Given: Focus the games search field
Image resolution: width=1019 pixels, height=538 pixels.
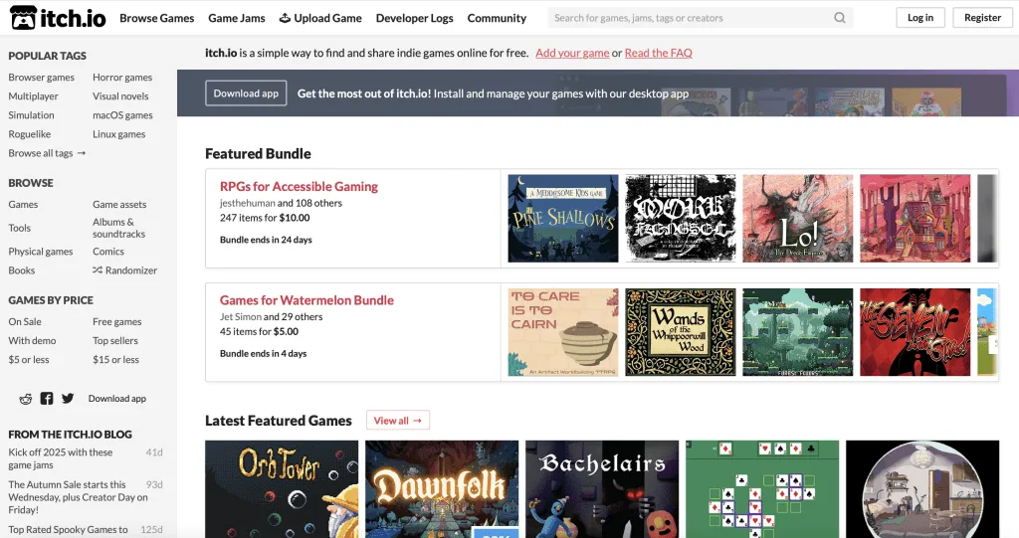Looking at the screenshot, I should [701, 18].
